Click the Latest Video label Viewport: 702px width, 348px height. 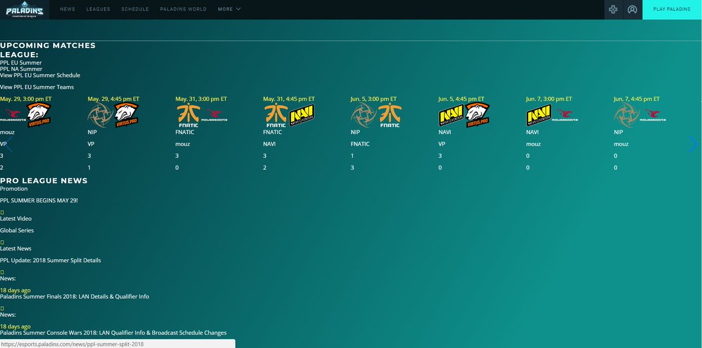click(16, 219)
